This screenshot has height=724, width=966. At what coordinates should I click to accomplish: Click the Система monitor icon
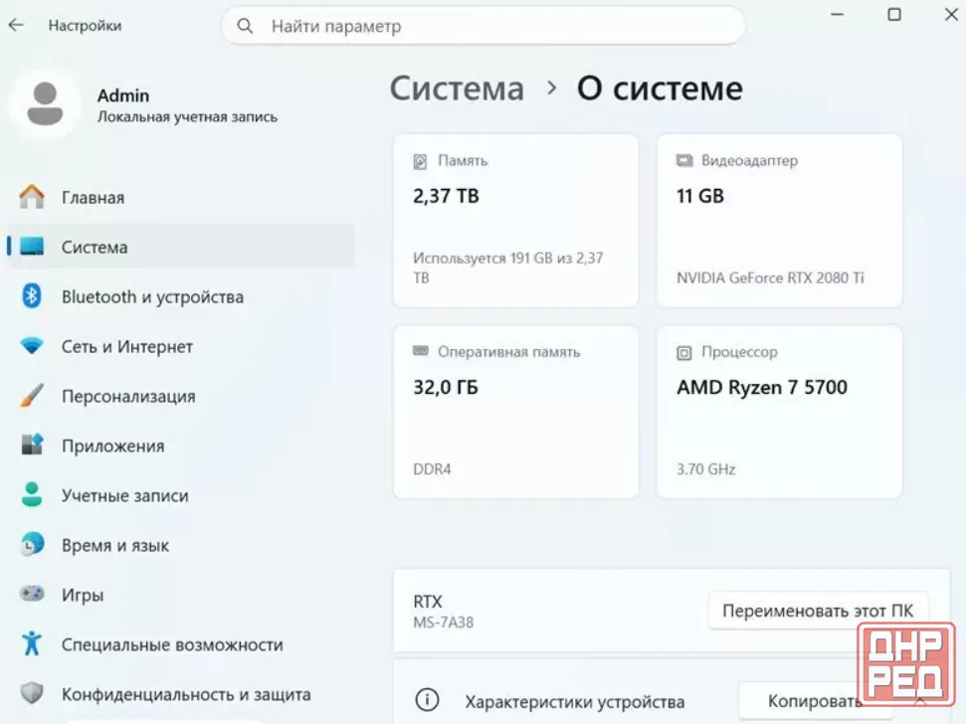pos(32,247)
